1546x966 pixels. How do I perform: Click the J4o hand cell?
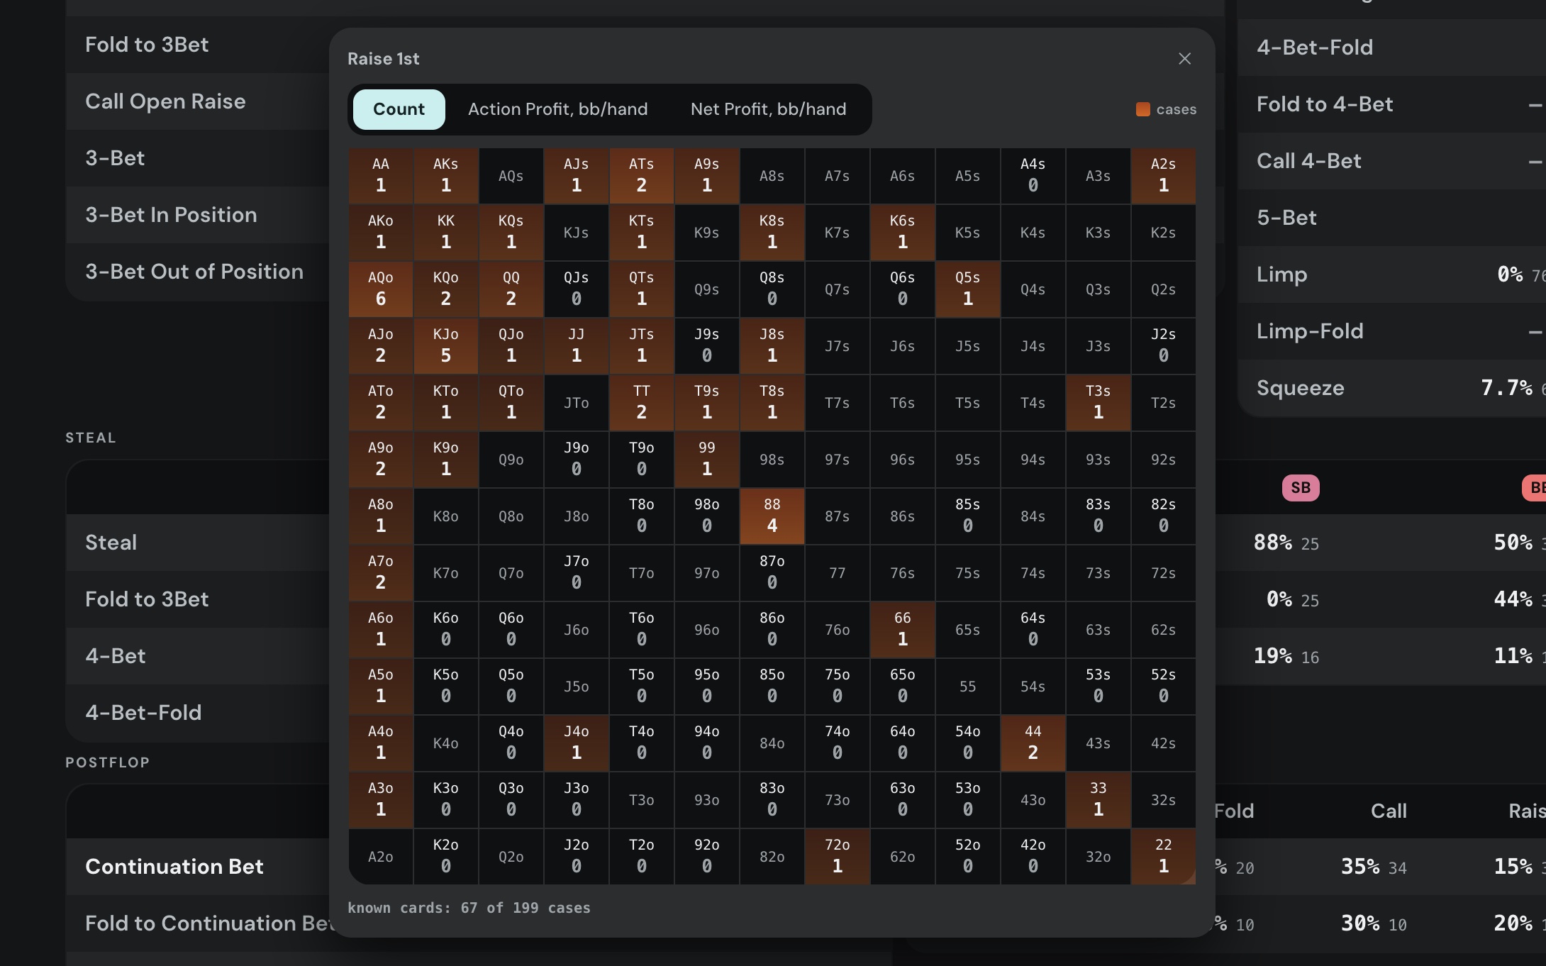577,743
